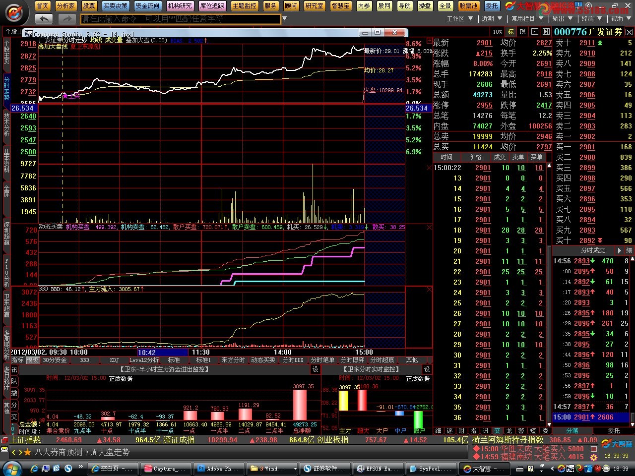635x476 pixels.
Task: Show hidden tray icons chevron
Action: click(553, 468)
